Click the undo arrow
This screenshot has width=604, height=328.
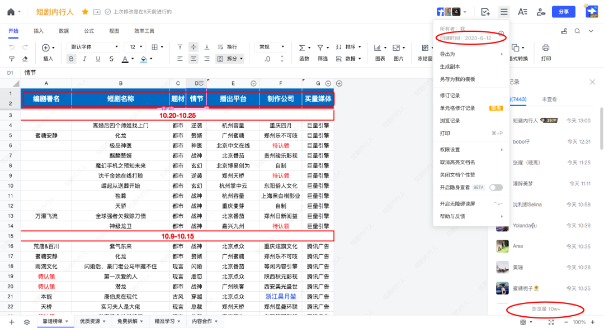point(12,47)
